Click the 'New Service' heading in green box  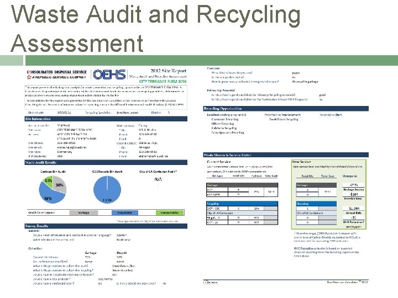pyautogui.click(x=301, y=162)
